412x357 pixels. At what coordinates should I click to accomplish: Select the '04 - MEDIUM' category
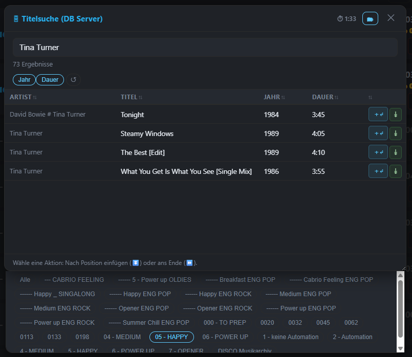122,337
